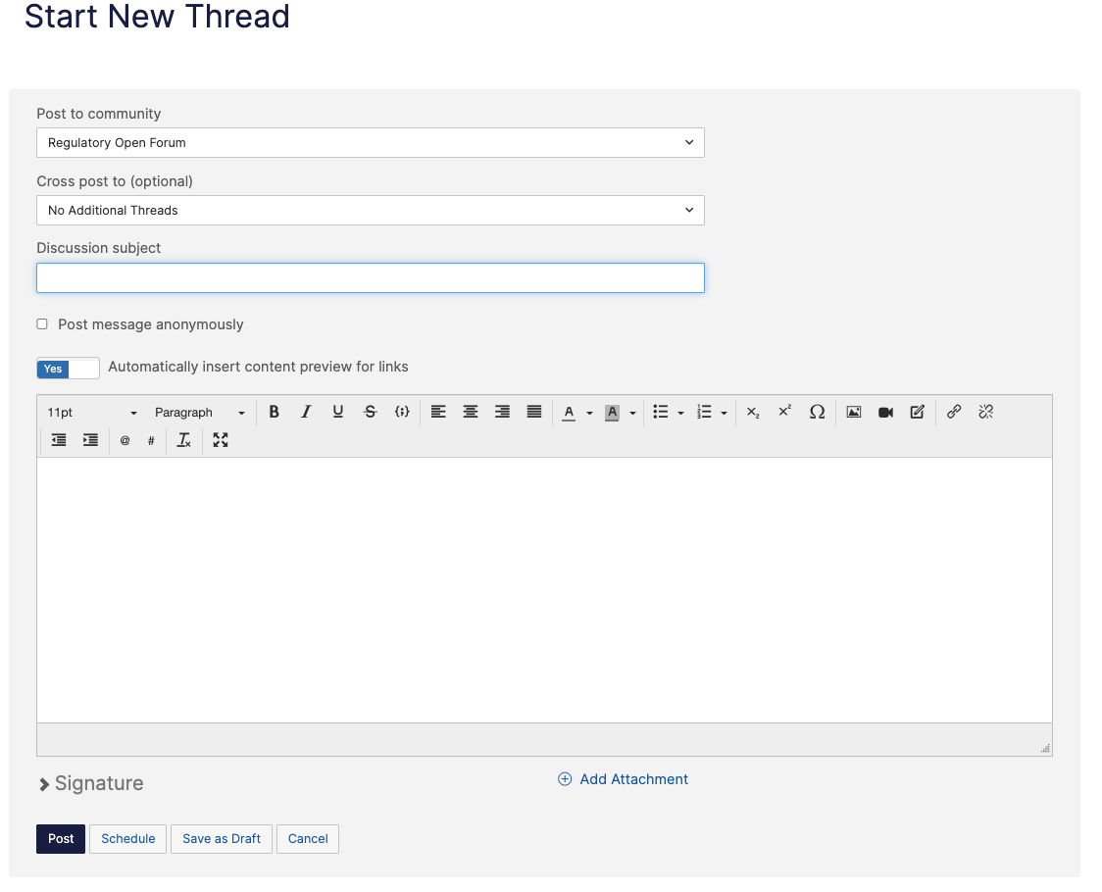Toggle fullscreen editor mode

click(x=221, y=440)
